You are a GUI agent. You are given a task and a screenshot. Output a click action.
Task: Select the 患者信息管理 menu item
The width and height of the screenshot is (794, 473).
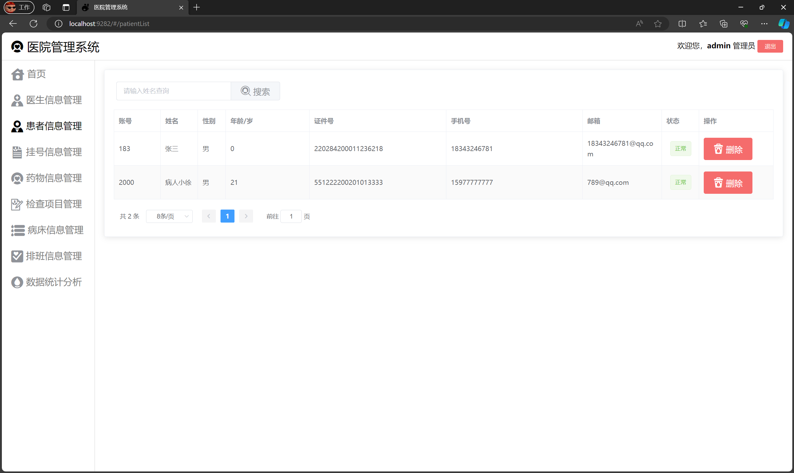pyautogui.click(x=53, y=126)
